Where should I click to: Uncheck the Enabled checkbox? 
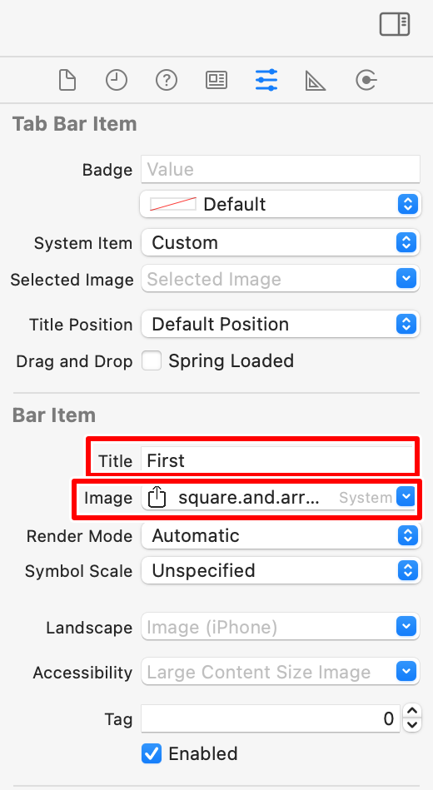point(152,753)
